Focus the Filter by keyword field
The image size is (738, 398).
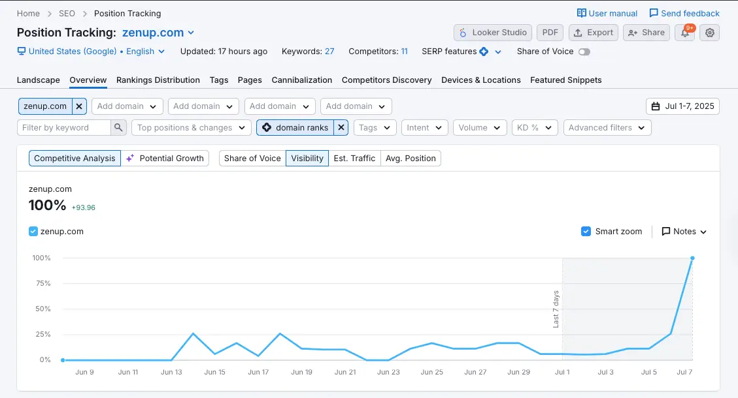pyautogui.click(x=64, y=127)
